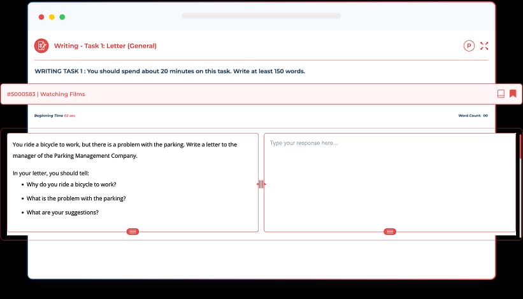523x299 pixels.
Task: Click the red scrollbar beside response box
Action: coord(520,146)
